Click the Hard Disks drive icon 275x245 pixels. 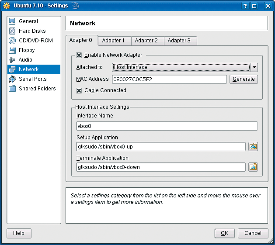12,31
